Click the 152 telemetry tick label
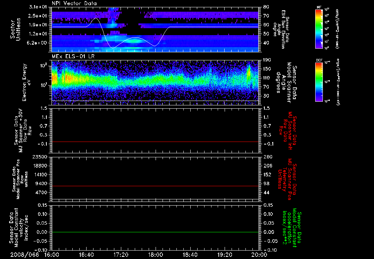The height and width of the screenshot is (259, 374). tap(268, 174)
